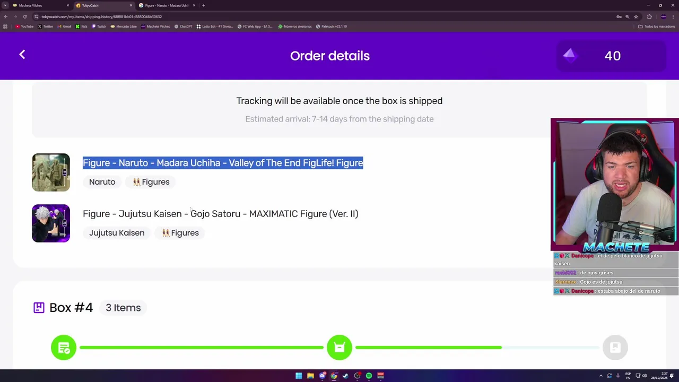The height and width of the screenshot is (382, 679).
Task: Open the Números aleatorios bookmark
Action: point(295,27)
